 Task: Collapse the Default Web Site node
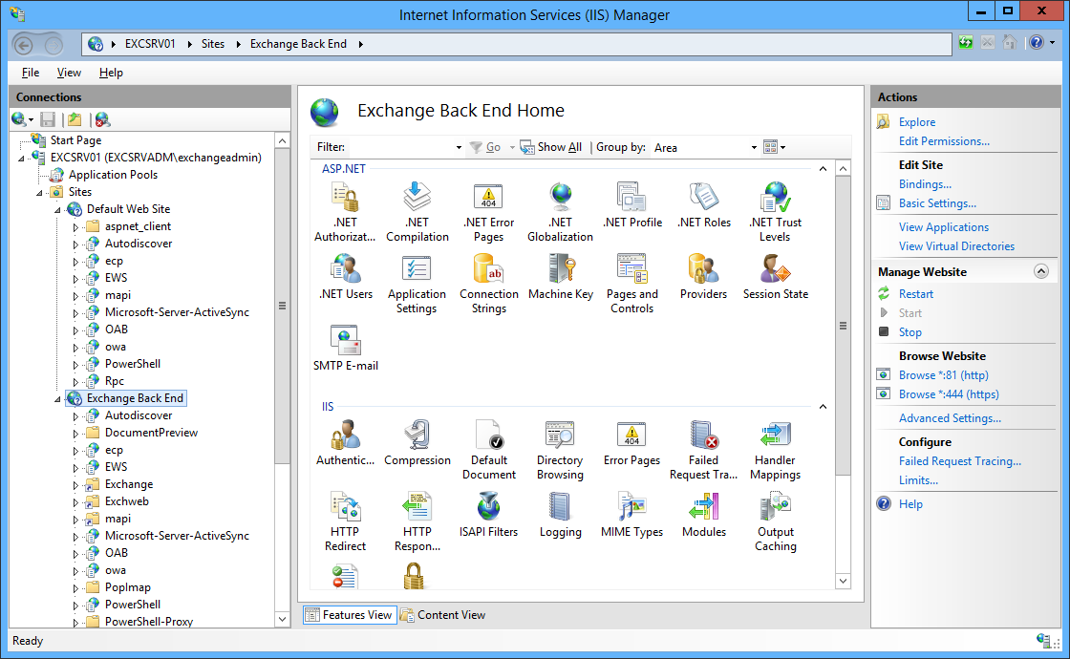click(58, 210)
